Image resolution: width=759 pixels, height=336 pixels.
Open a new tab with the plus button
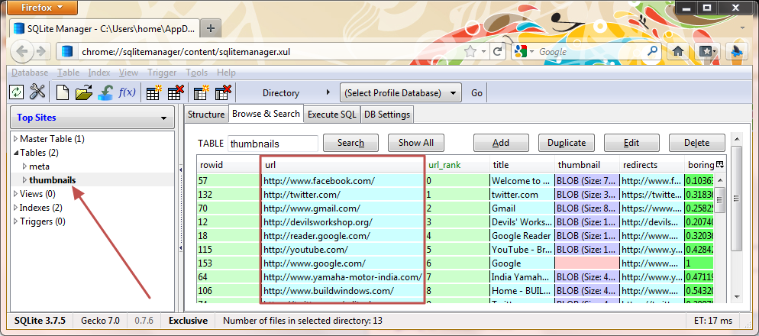(210, 28)
